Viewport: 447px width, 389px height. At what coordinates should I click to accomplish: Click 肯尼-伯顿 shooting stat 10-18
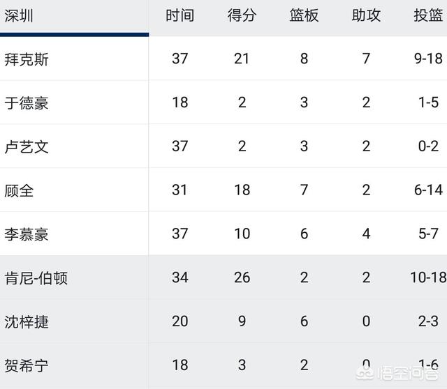pyautogui.click(x=428, y=277)
